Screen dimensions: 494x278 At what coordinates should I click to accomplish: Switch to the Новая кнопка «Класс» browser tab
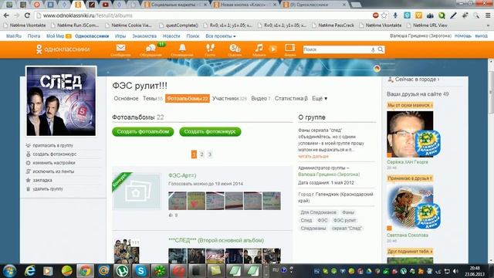point(244,5)
